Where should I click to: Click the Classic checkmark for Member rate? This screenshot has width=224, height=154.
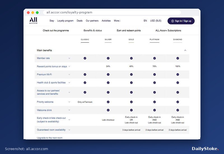85,58
